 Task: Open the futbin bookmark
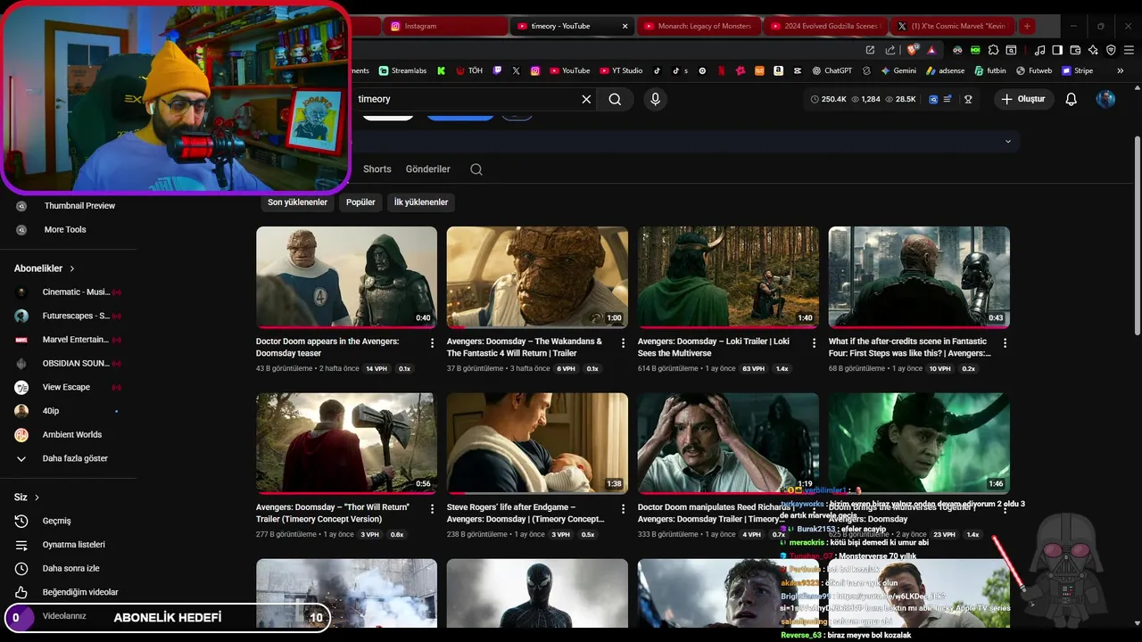pyautogui.click(x=990, y=70)
